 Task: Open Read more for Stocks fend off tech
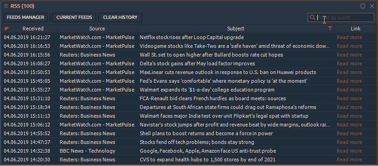tap(349, 142)
